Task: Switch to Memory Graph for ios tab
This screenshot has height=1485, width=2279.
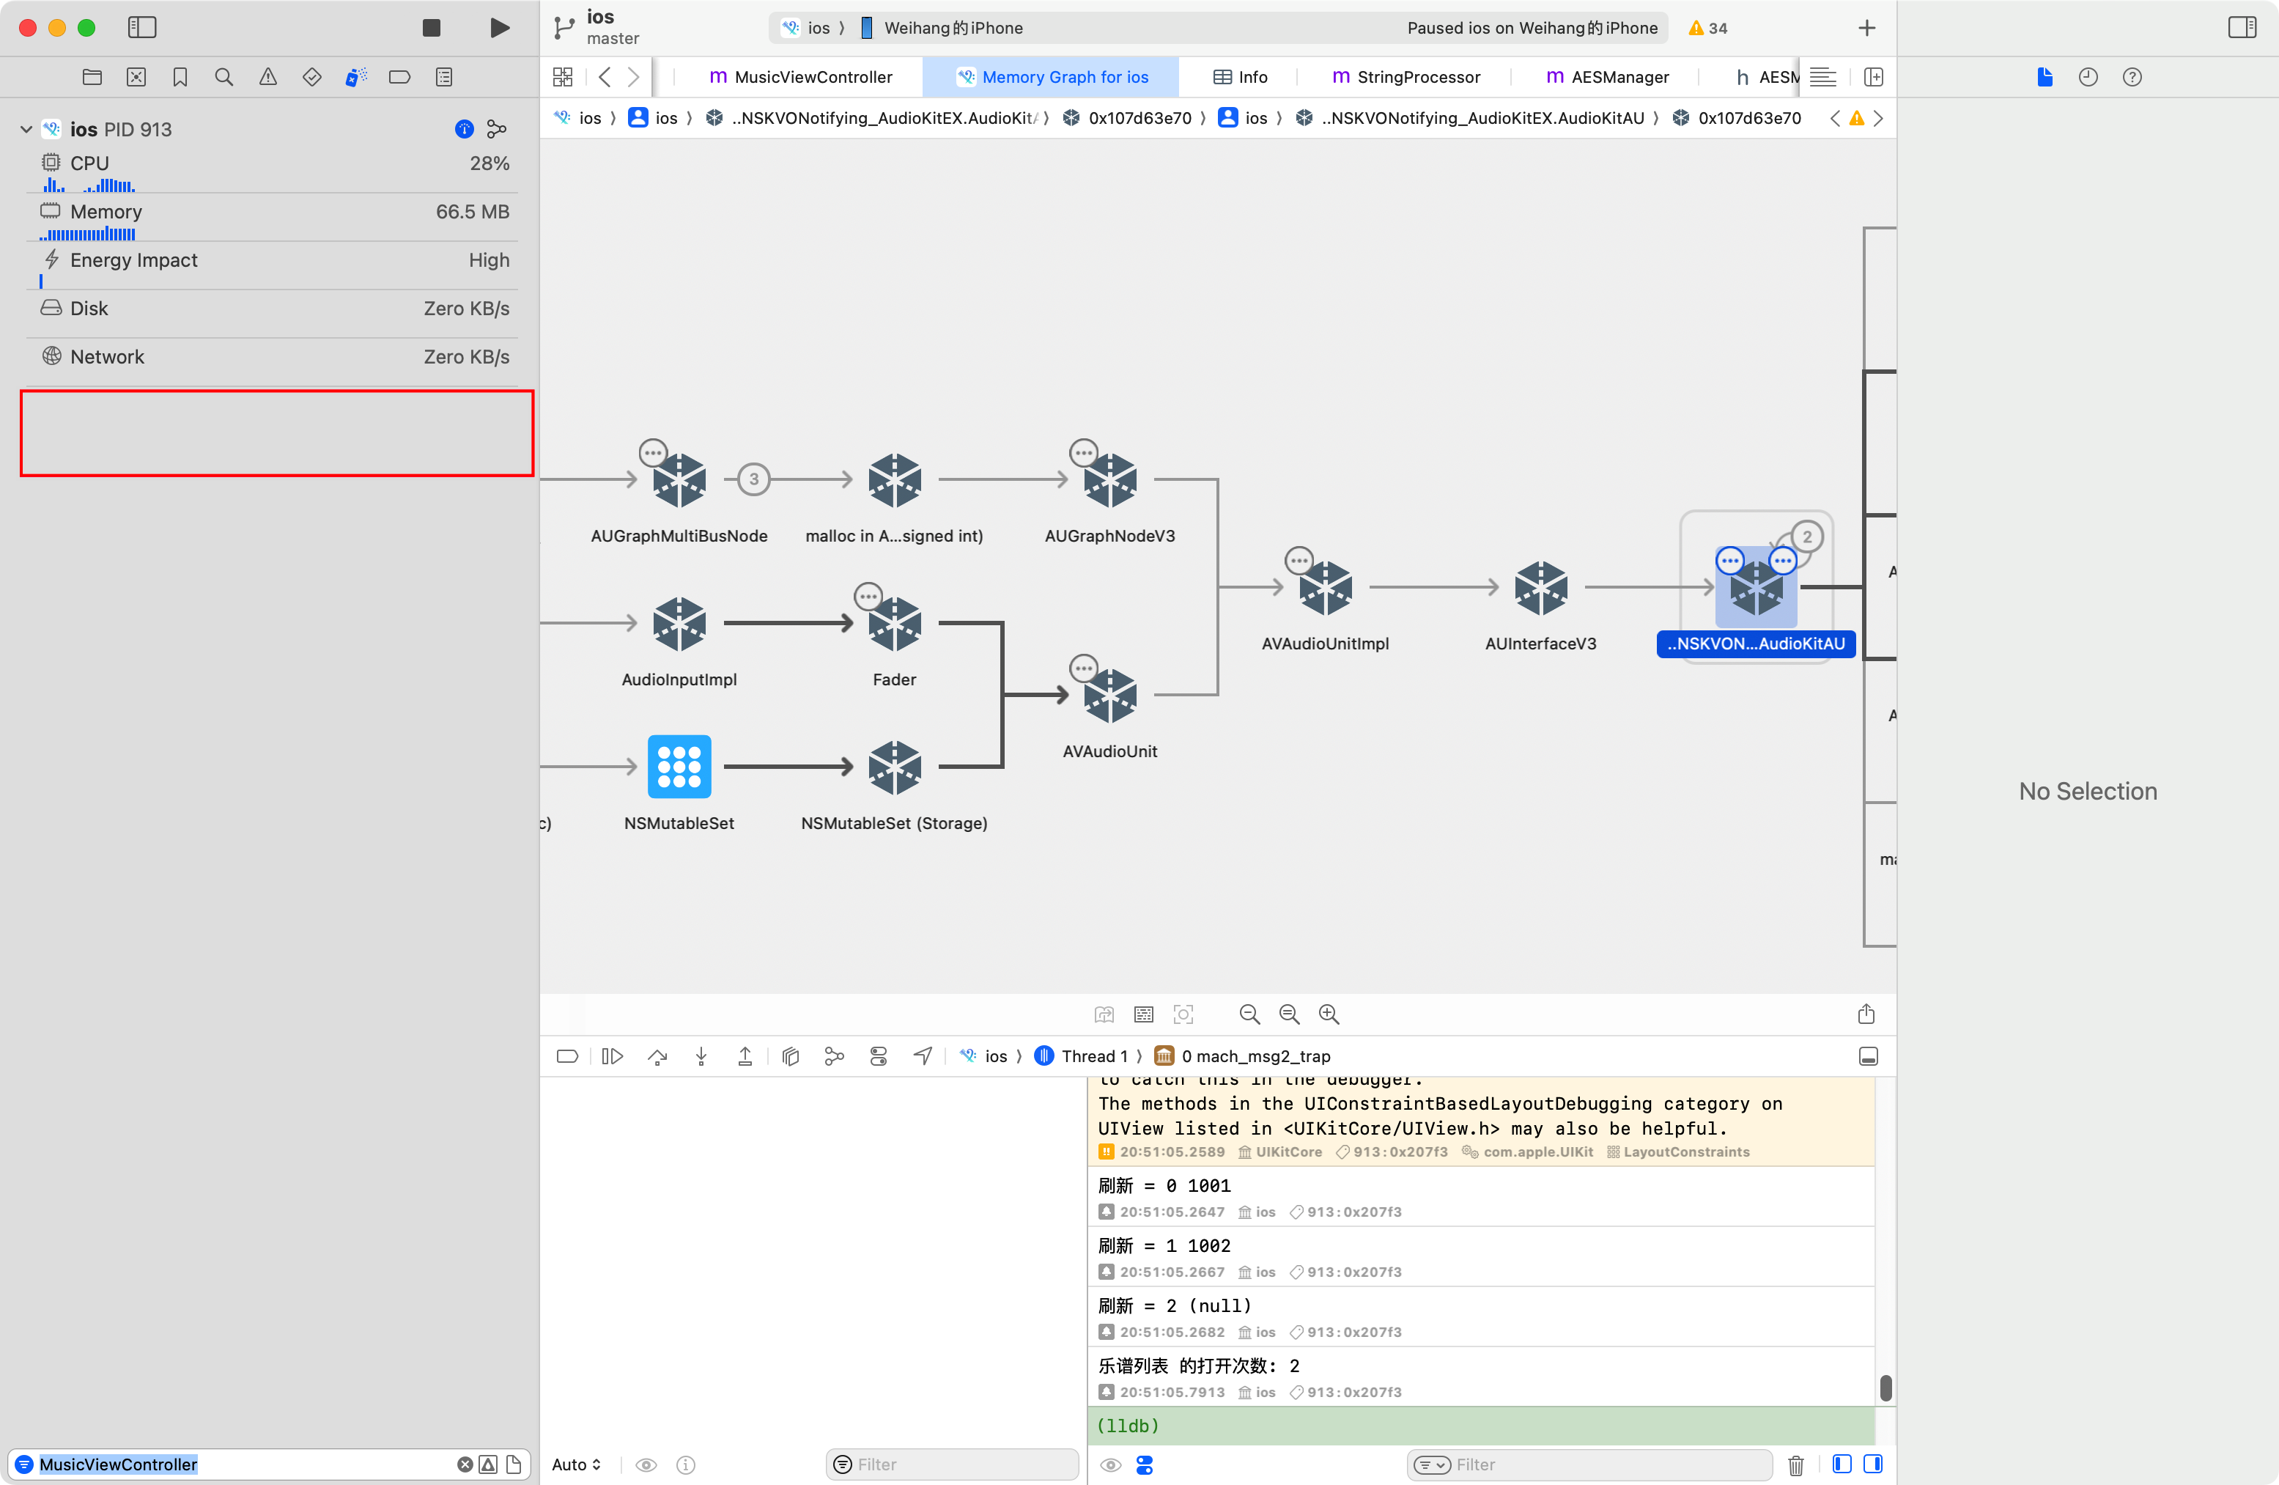Action: (1052, 77)
